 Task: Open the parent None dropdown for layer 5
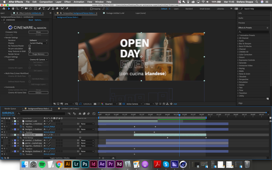point(87,140)
